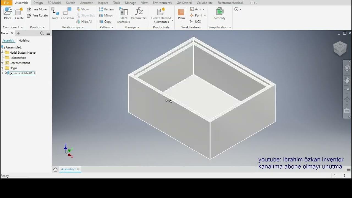
Task: Open Bill of Materials
Action: coord(123,15)
